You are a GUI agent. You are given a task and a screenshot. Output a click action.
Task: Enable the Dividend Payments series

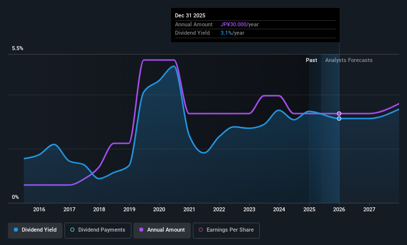(x=98, y=230)
